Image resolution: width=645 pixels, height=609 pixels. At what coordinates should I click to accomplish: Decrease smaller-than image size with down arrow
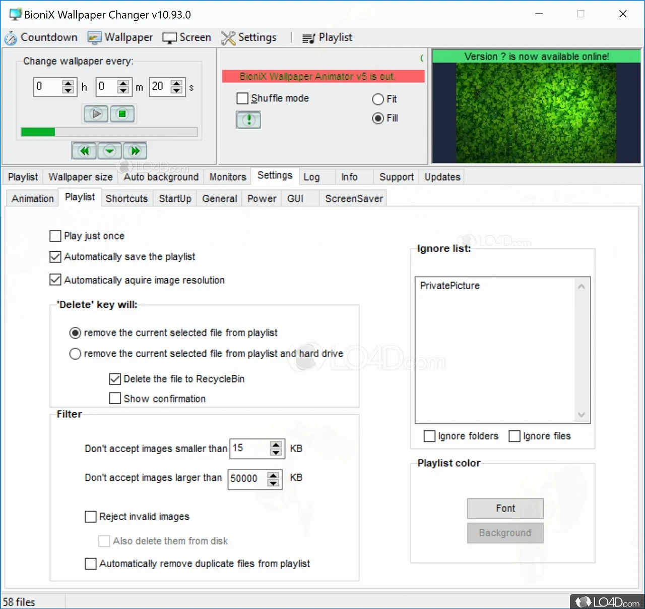coord(276,453)
